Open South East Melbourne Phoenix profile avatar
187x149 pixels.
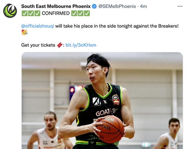tap(10, 11)
